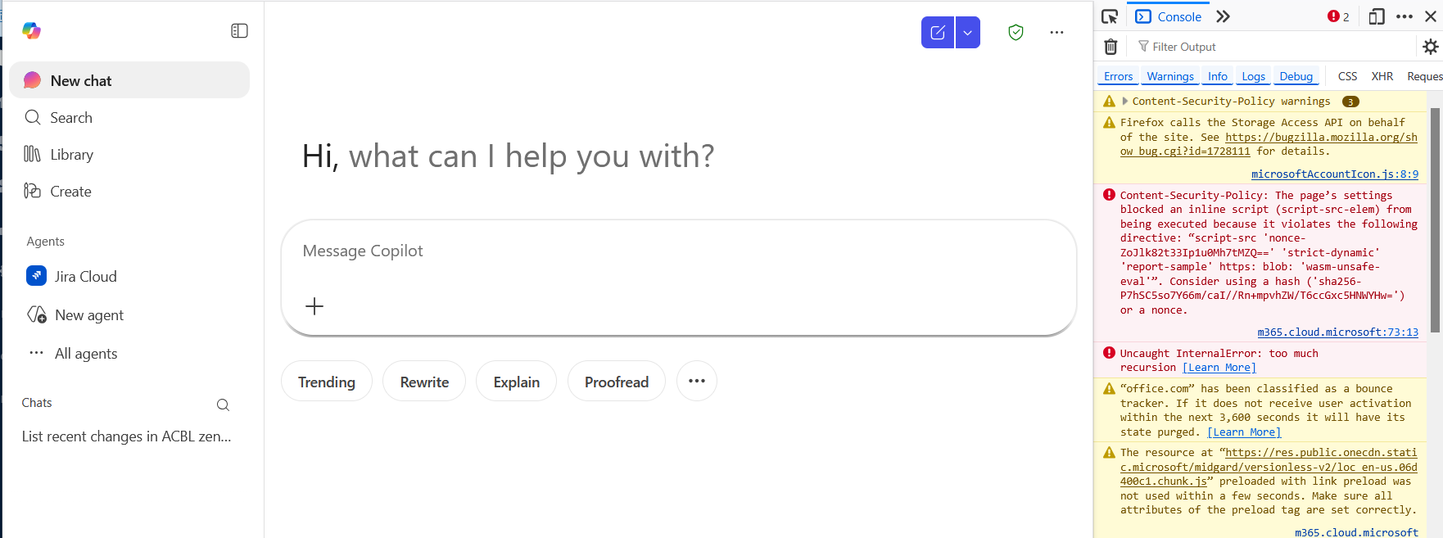Image resolution: width=1443 pixels, height=538 pixels.
Task: Open the microsoftAccountIcon.js:8:9 source link
Action: [1334, 174]
